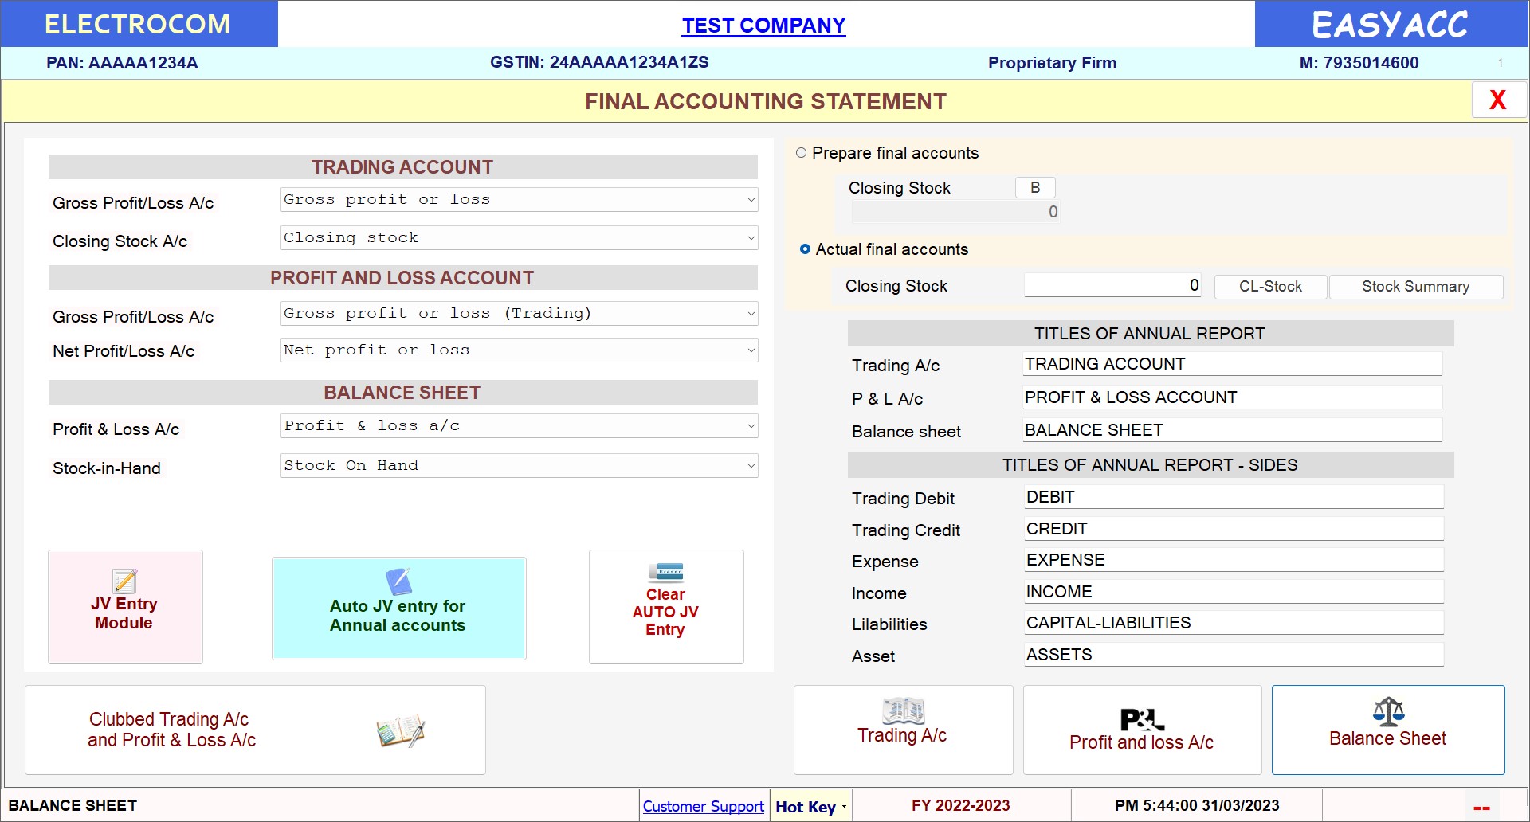1530x822 pixels.
Task: Open the Profit and loss A/c icon
Action: click(1141, 719)
